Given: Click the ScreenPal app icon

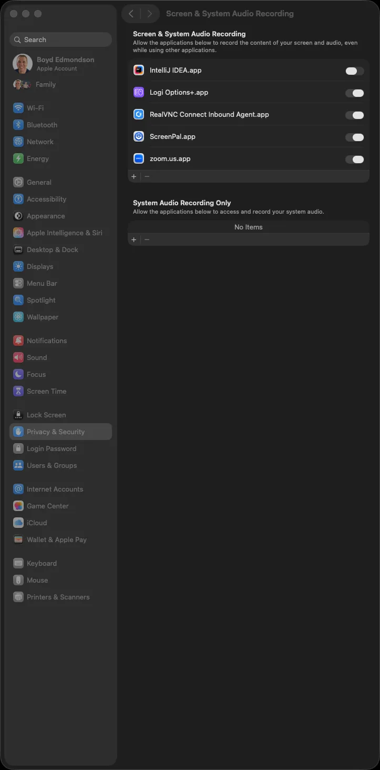Looking at the screenshot, I should pyautogui.click(x=139, y=136).
